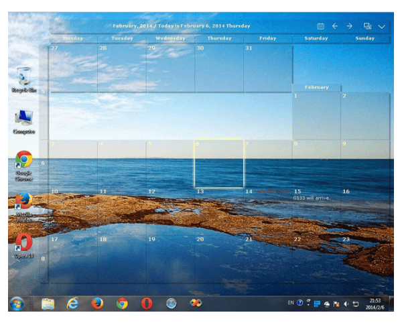Click the EN language indicator in tray

point(291,303)
